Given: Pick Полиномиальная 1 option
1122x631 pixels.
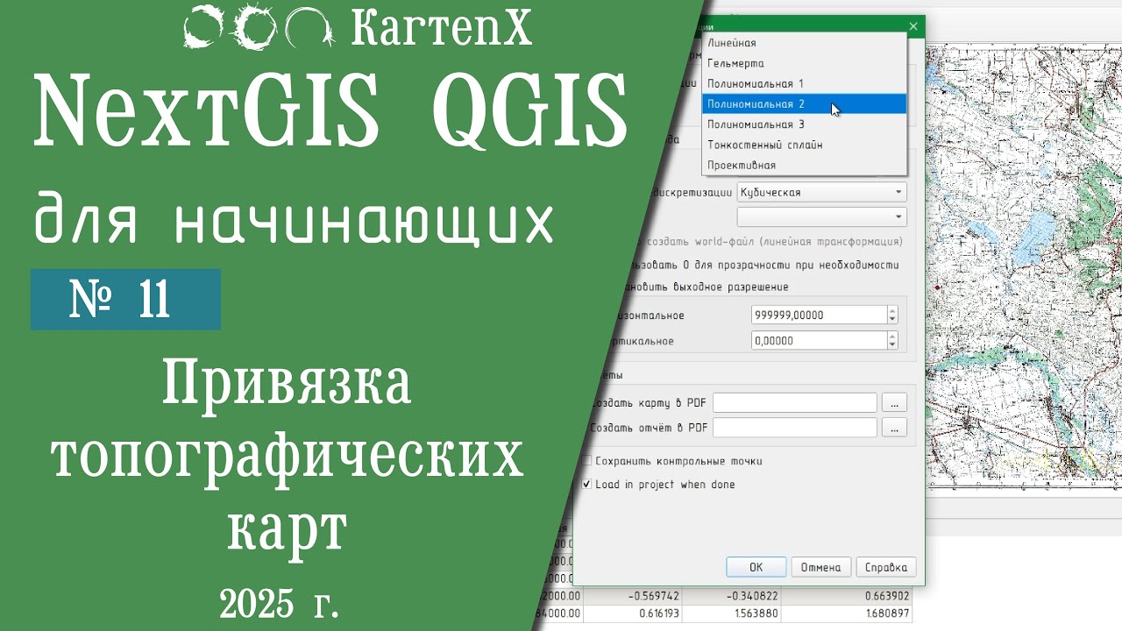Looking at the screenshot, I should pyautogui.click(x=804, y=83).
